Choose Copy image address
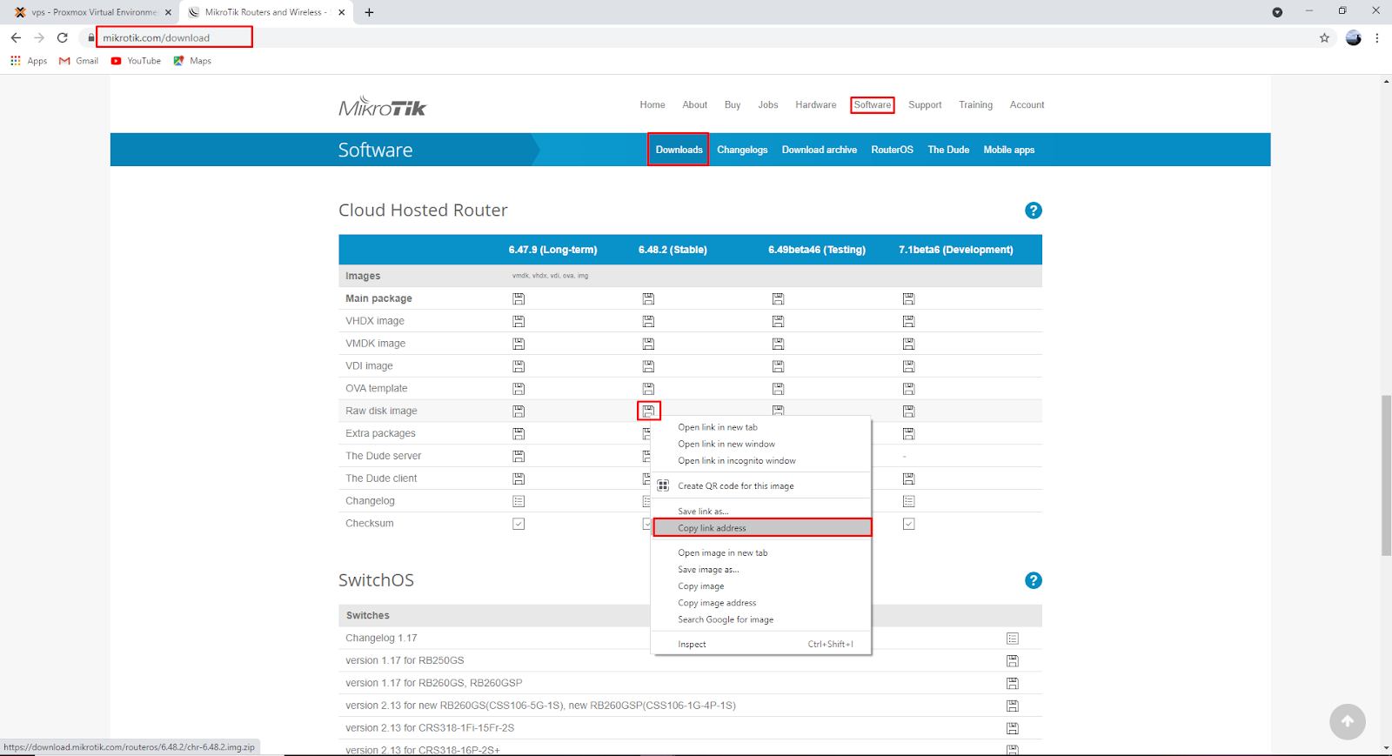1392x756 pixels. pyautogui.click(x=761, y=602)
